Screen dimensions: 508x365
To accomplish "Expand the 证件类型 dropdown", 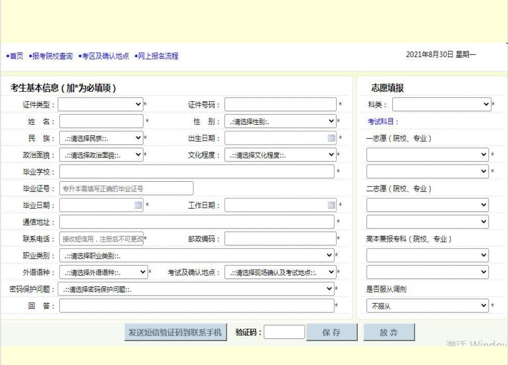I will [100, 104].
